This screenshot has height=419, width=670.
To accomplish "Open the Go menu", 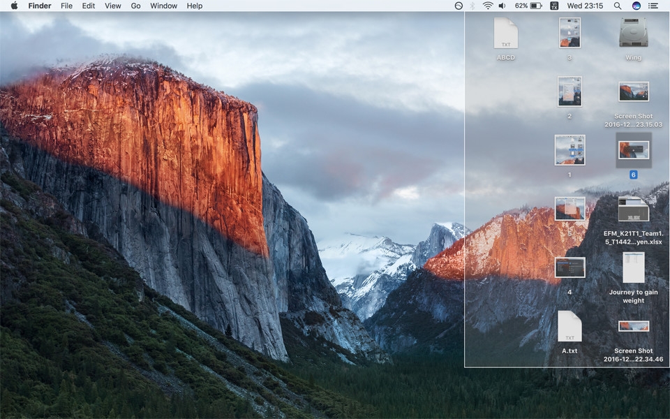I will click(135, 6).
